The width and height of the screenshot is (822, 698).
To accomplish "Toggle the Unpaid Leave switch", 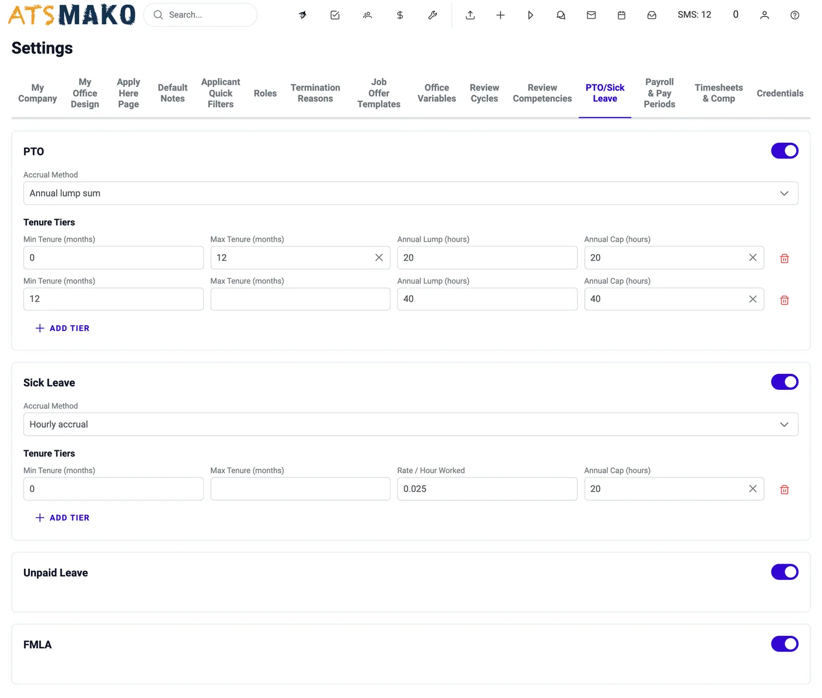I will (784, 572).
